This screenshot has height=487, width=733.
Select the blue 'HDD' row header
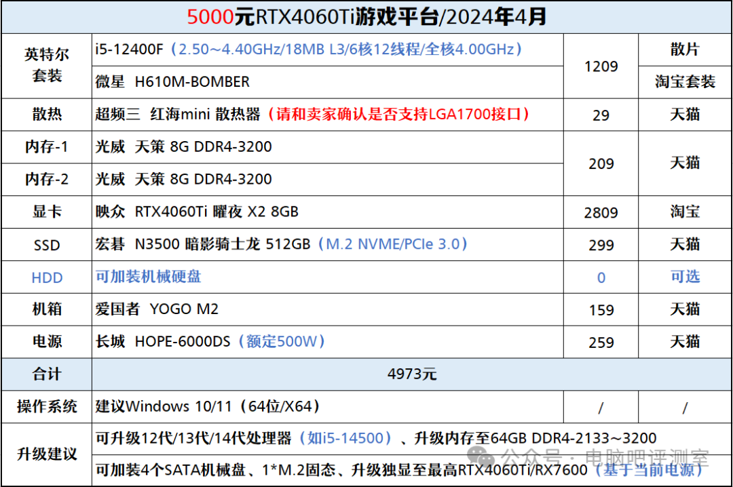47,277
